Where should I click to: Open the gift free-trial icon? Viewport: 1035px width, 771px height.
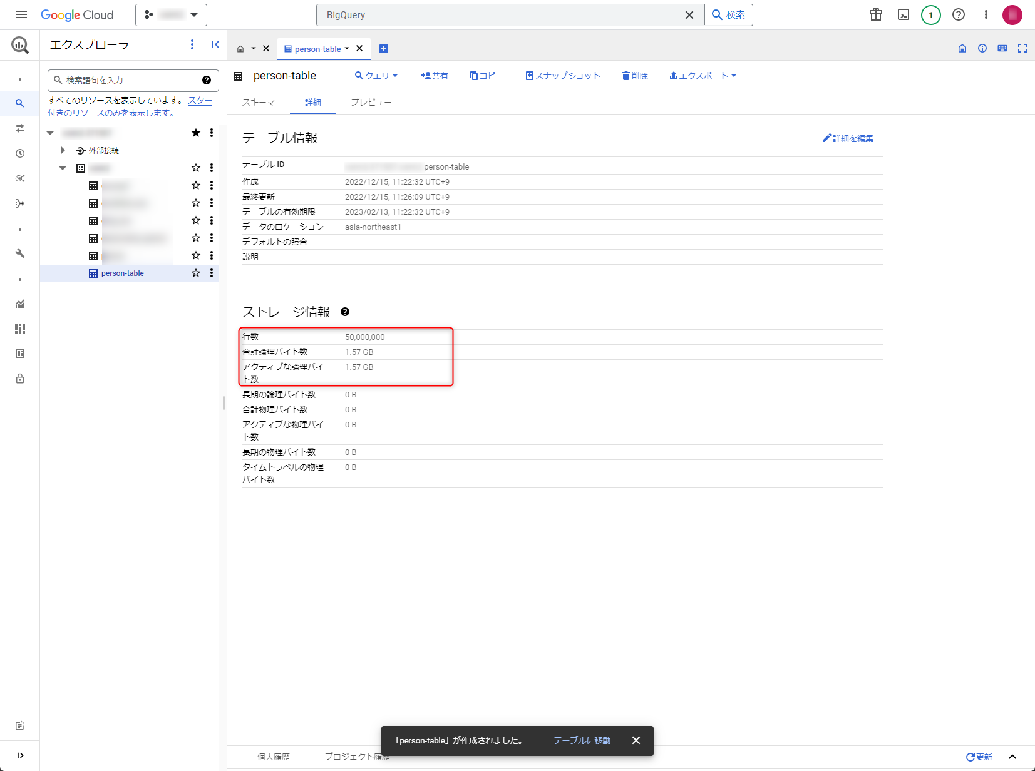click(876, 14)
